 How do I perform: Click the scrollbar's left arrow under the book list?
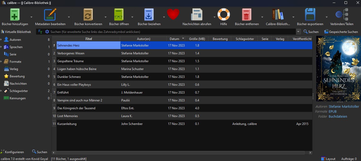coord(54,153)
